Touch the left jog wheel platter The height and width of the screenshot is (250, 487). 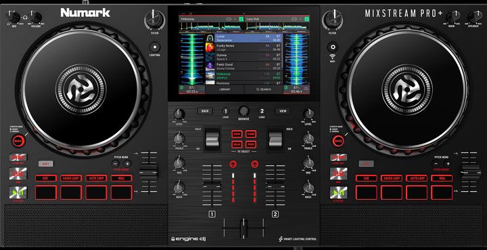point(81,89)
